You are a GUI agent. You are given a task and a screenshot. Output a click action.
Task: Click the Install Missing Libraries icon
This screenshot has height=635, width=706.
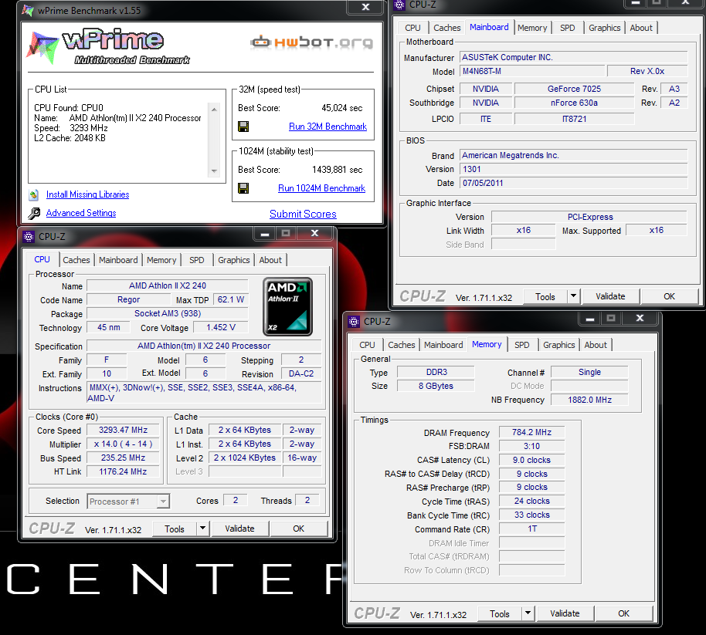(34, 194)
